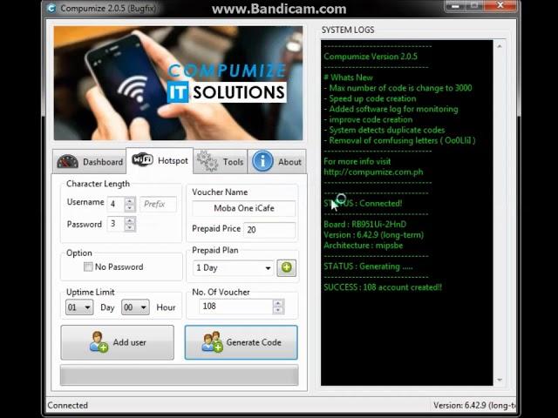The image size is (558, 418).
Task: Click the System Logs scrollbar down arrow
Action: click(500, 380)
